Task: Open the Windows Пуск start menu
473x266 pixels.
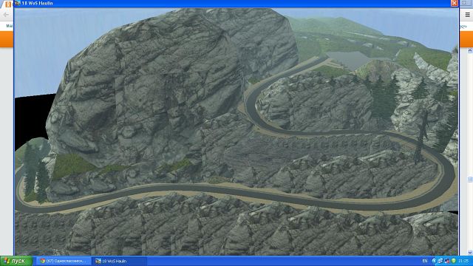Action: pos(16,261)
